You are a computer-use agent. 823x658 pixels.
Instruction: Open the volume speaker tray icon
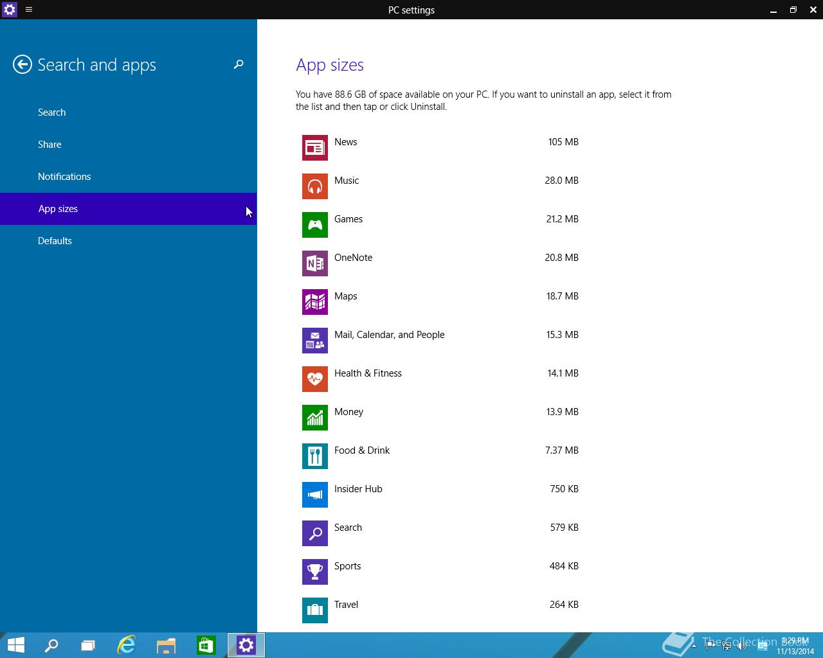click(x=742, y=645)
